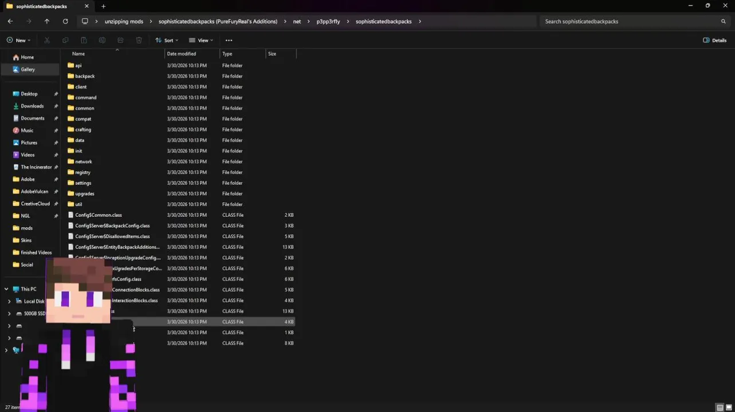Select Config$Server$BackpackConfig.class file

112,226
